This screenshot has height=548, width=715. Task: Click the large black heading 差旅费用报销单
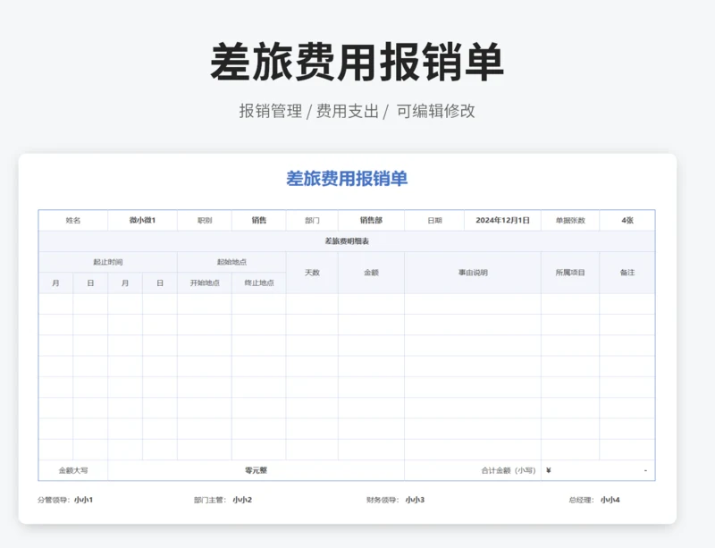pos(357,62)
